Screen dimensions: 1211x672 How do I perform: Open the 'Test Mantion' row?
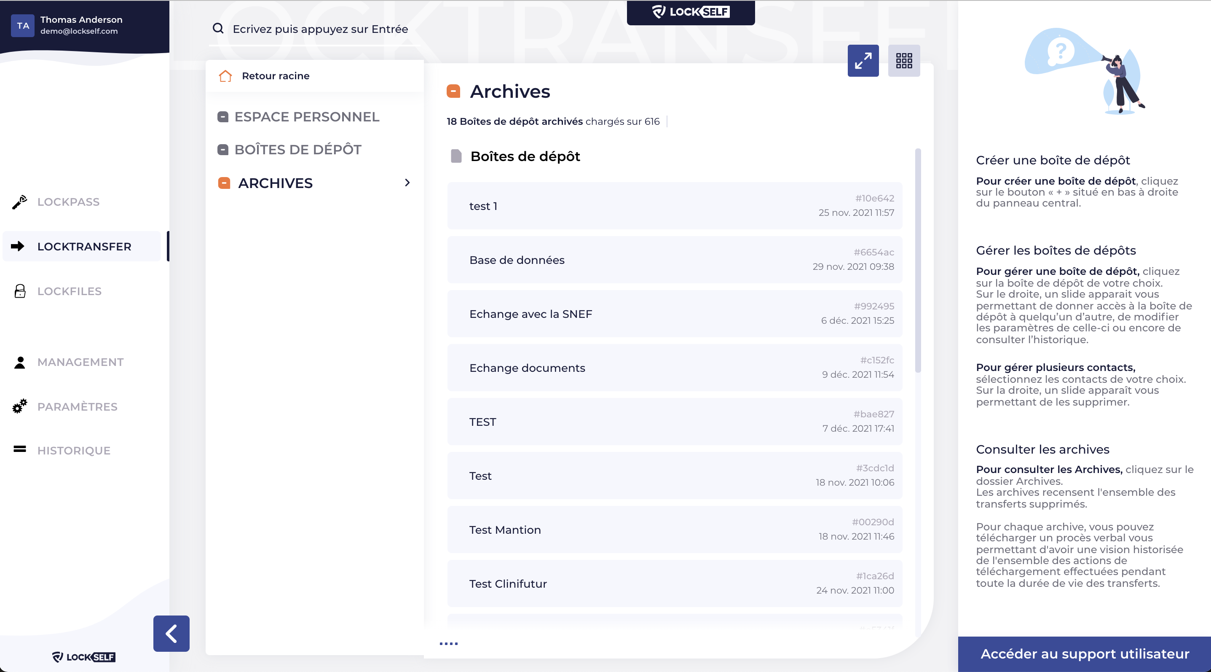point(675,530)
